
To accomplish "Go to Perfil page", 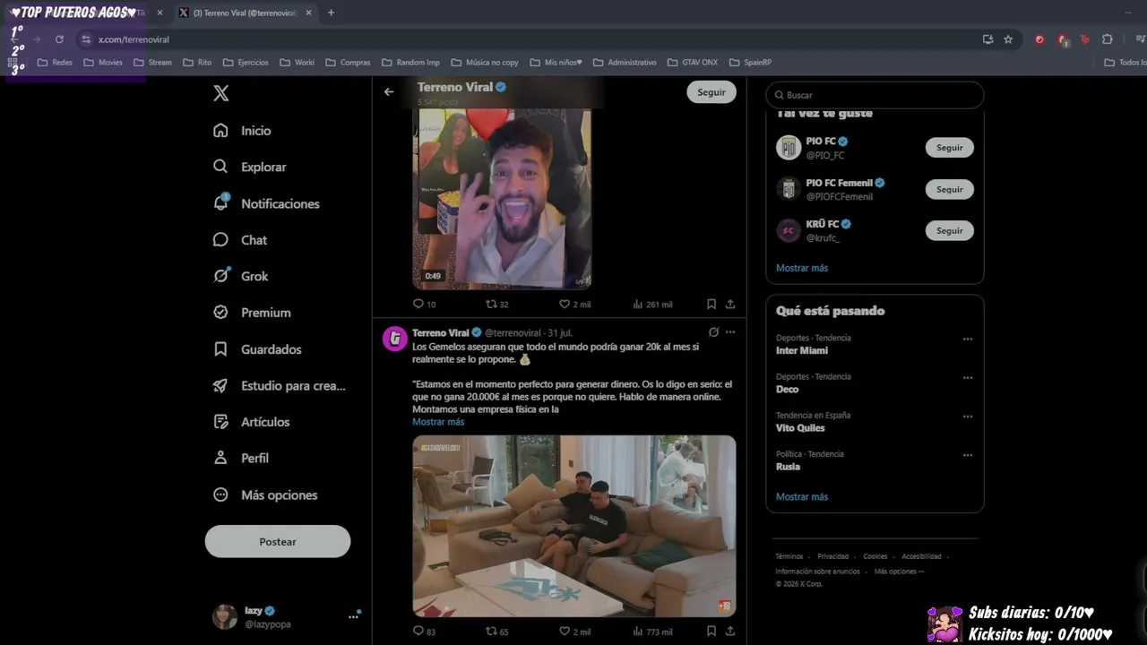I will click(x=240, y=458).
